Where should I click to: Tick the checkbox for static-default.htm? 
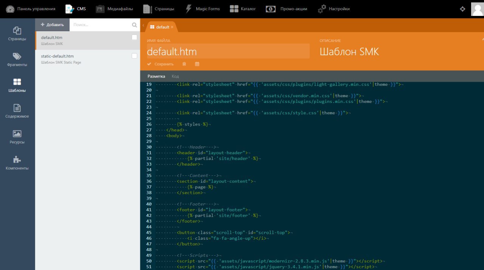(x=134, y=56)
